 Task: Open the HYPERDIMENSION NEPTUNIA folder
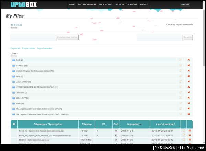point(37,87)
